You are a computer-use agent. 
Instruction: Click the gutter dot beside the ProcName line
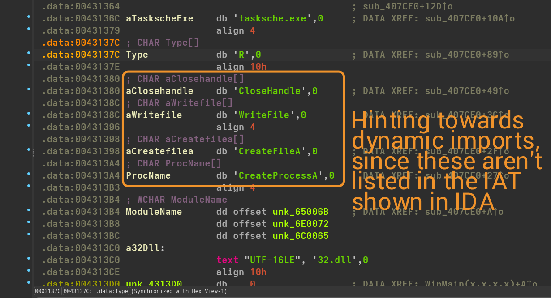[29, 174]
